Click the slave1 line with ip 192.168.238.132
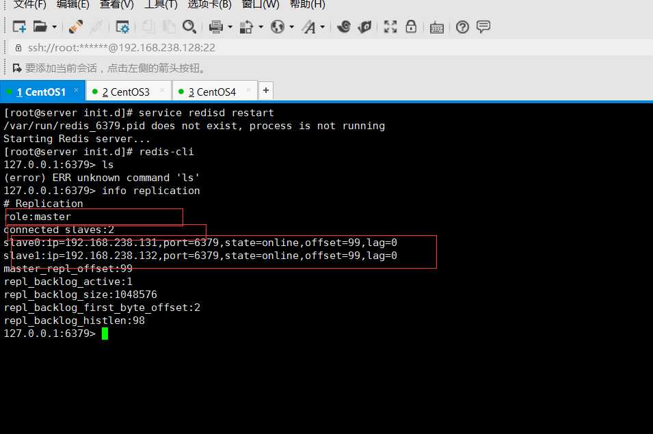Image resolution: width=653 pixels, height=434 pixels. point(200,255)
